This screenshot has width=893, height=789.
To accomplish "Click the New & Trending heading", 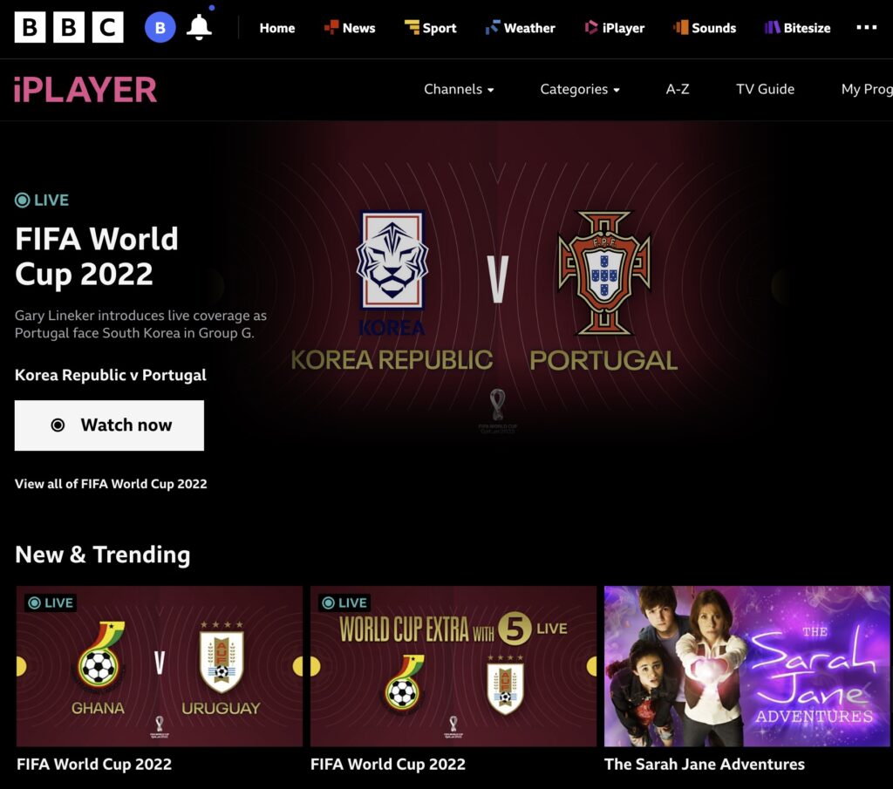I will (x=103, y=554).
